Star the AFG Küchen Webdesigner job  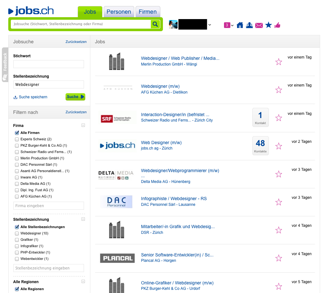(x=278, y=90)
